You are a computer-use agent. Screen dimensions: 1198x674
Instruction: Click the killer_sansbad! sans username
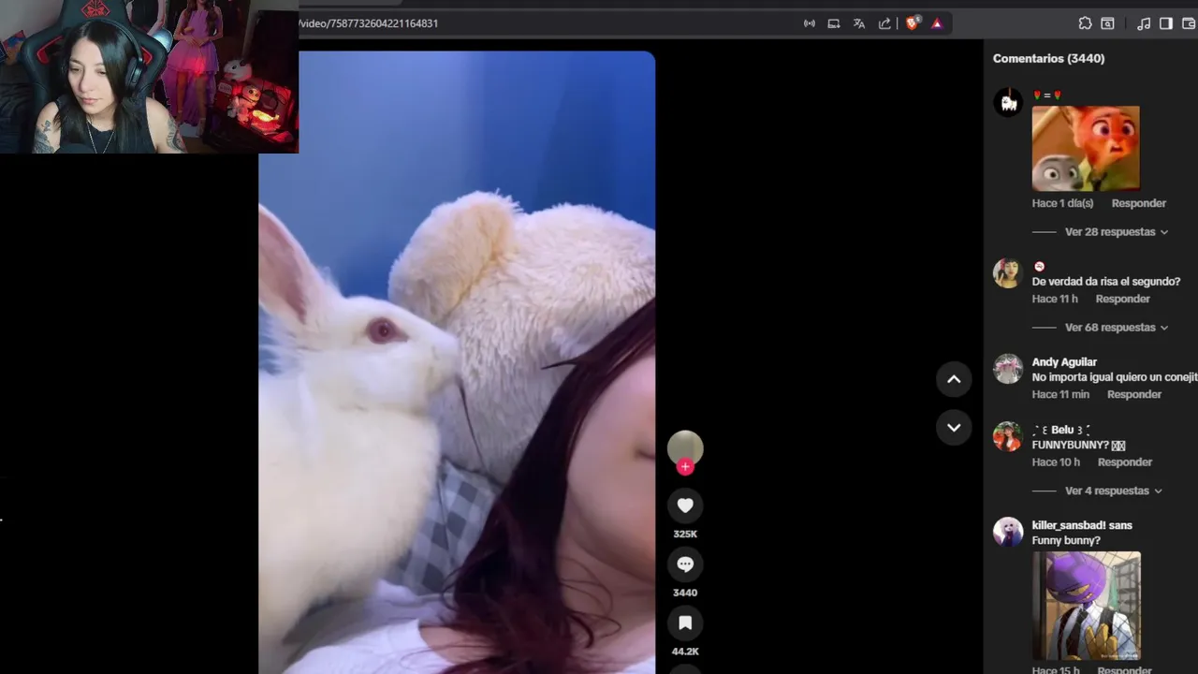(1082, 525)
